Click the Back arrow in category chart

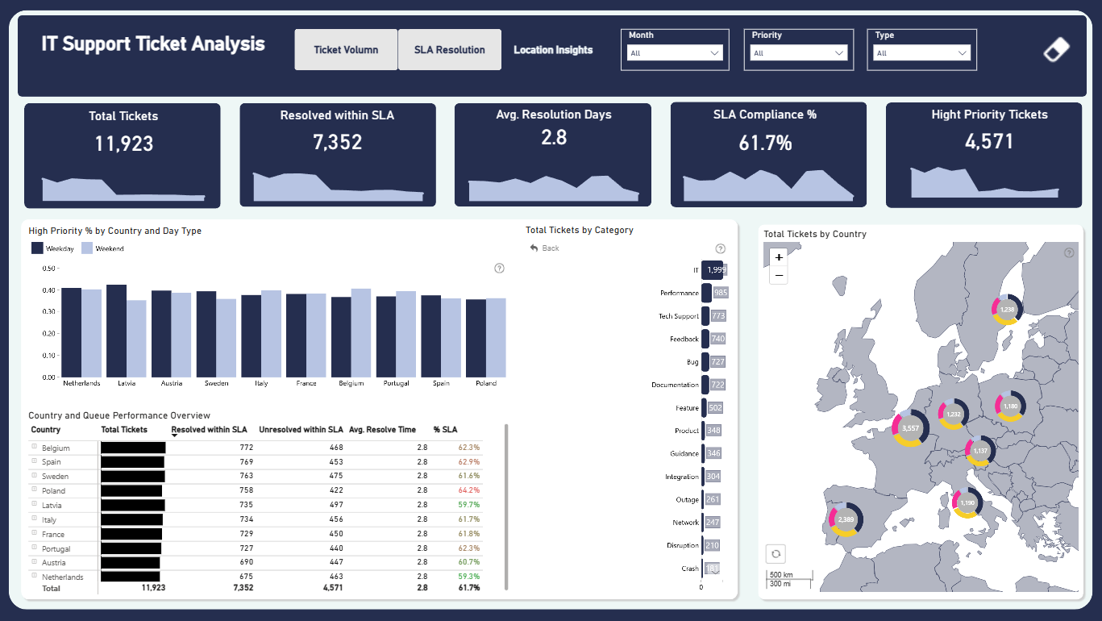544,248
